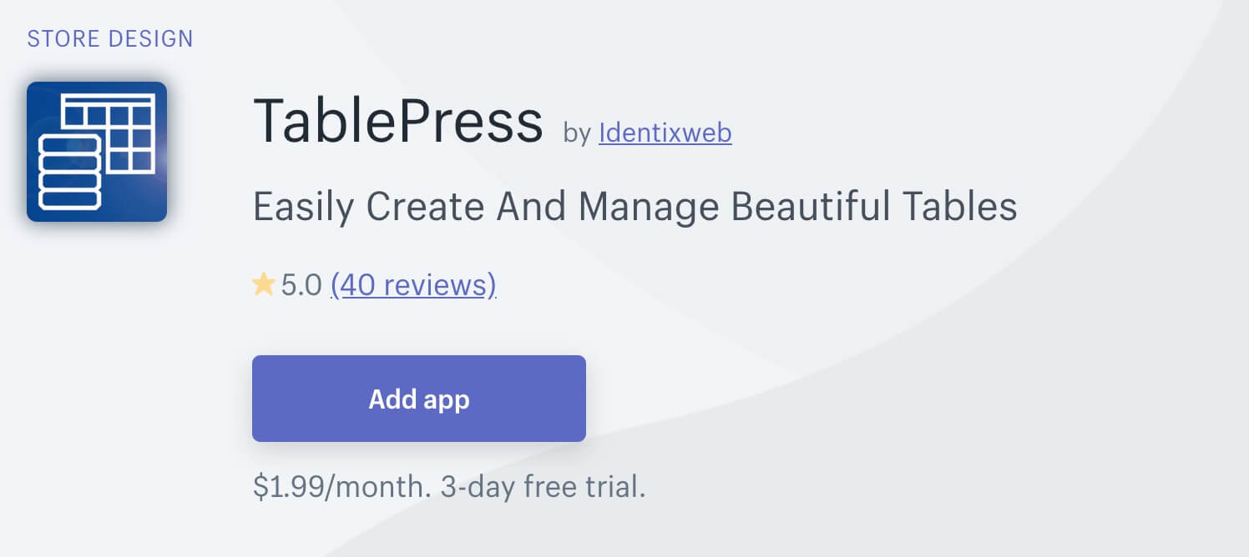Click the Easily Create And Manage Beautiful Tables tagline
The width and height of the screenshot is (1249, 557).
pyautogui.click(x=635, y=206)
